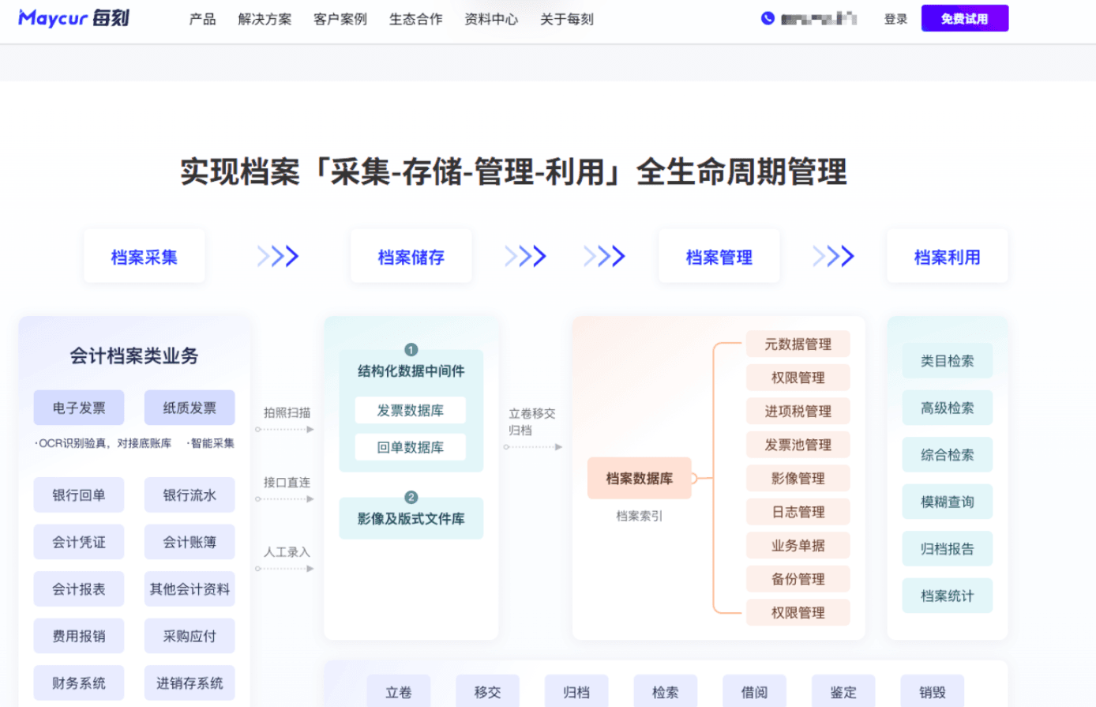Image resolution: width=1096 pixels, height=707 pixels.
Task: Click the 类目检索 item
Action: point(948,361)
